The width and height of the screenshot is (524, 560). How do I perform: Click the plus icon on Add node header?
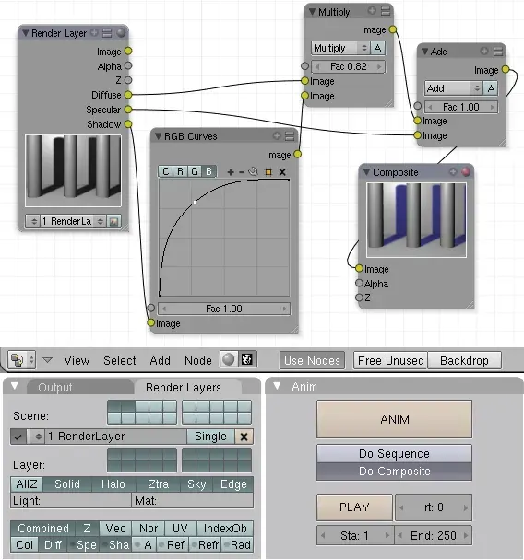pyautogui.click(x=484, y=51)
